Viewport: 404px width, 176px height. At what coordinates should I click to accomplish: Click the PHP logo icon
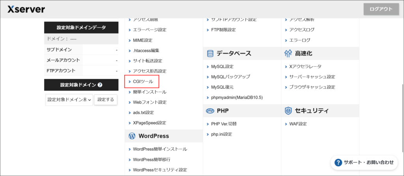coord(210,111)
